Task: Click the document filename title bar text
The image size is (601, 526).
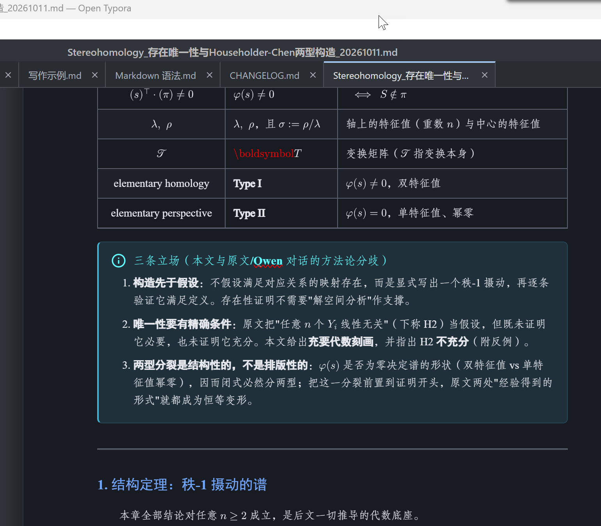Action: (x=232, y=52)
